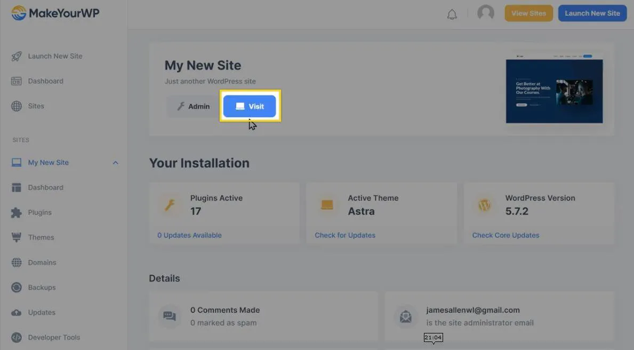
Task: Click the Developer Tools code icon
Action: tap(17, 337)
